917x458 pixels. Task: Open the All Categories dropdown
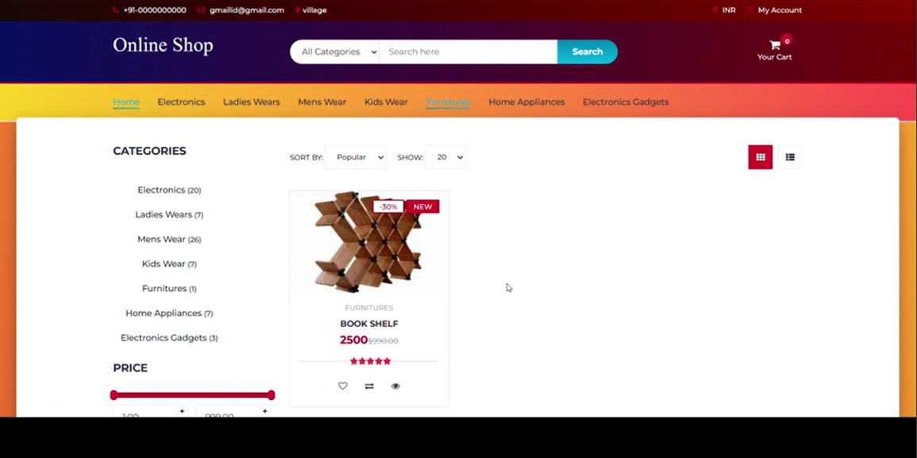[334, 51]
